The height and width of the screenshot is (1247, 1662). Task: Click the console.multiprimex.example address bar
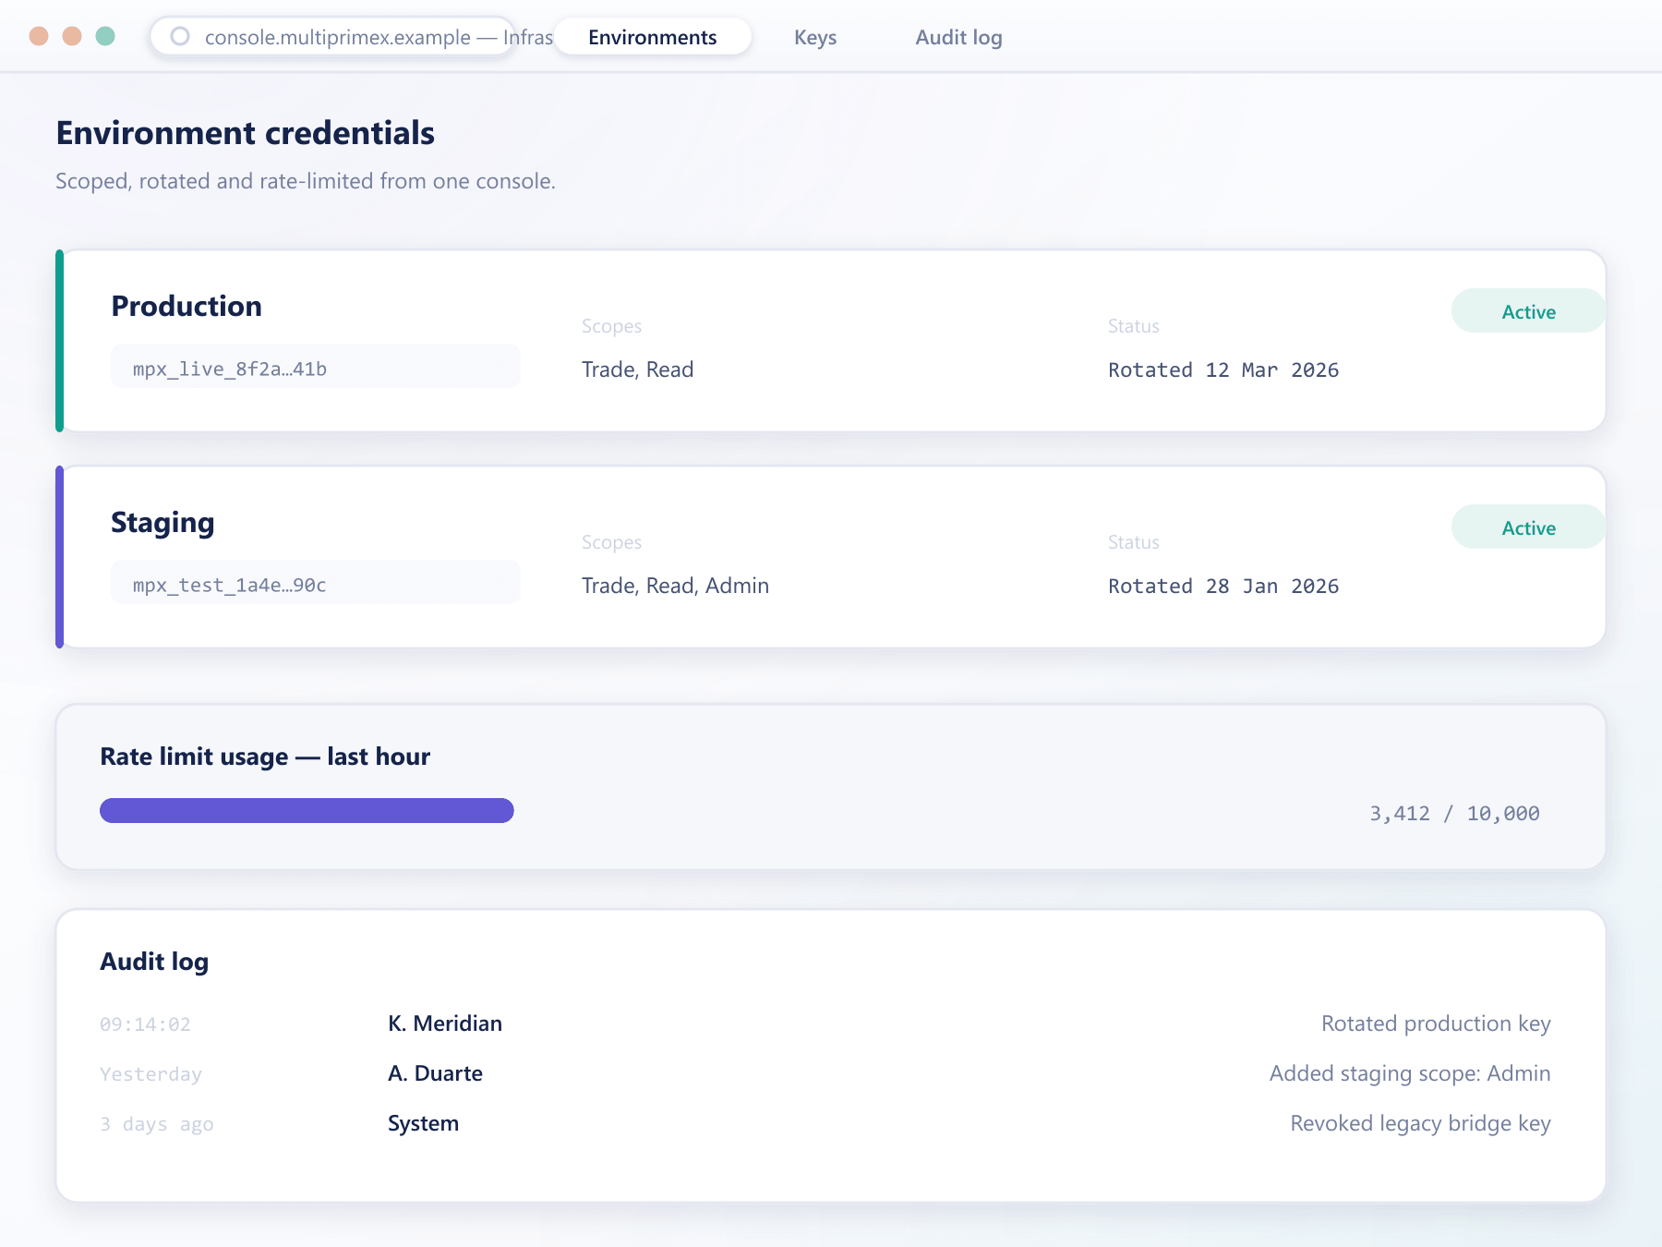(x=333, y=37)
